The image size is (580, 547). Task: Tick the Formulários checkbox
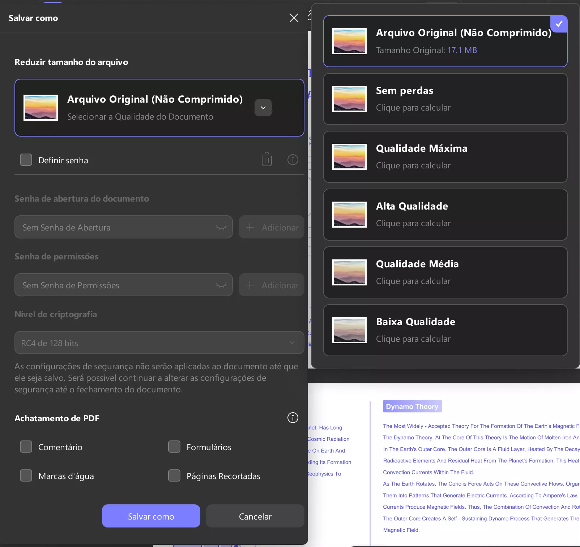click(x=174, y=447)
